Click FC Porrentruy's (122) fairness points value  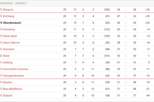tap(107, 29)
